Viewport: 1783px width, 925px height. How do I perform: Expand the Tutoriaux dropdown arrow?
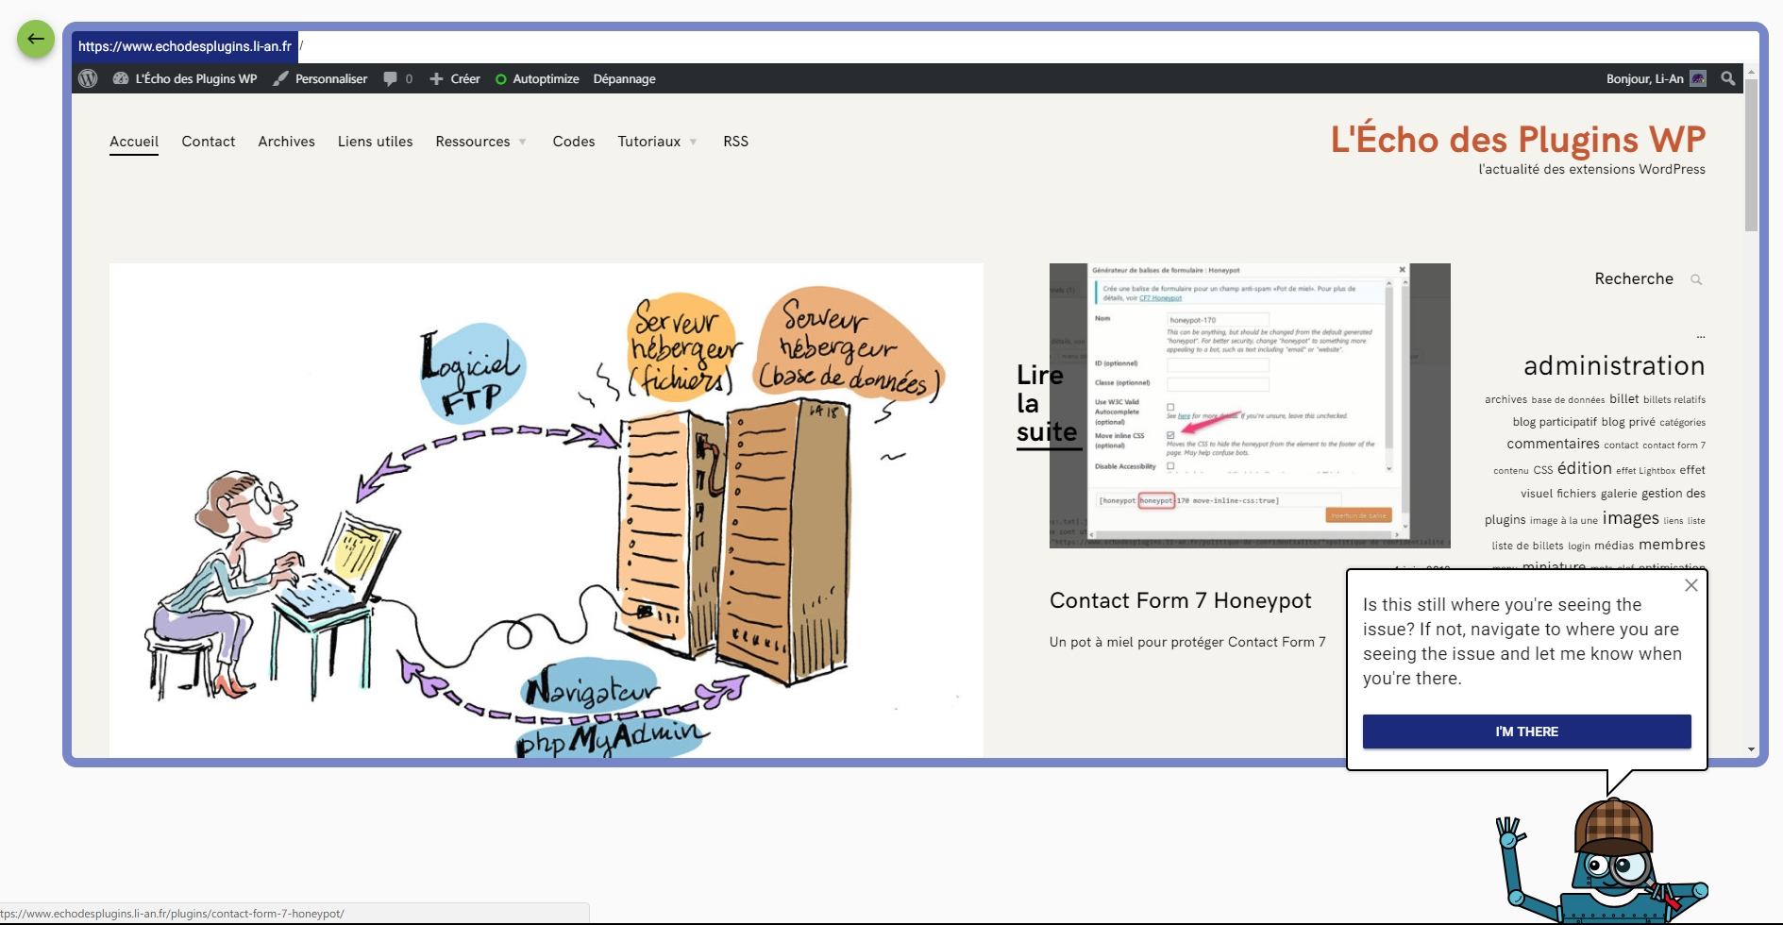click(693, 143)
